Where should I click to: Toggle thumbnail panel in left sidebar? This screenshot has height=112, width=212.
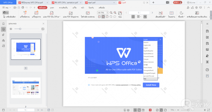[x=3, y=29]
